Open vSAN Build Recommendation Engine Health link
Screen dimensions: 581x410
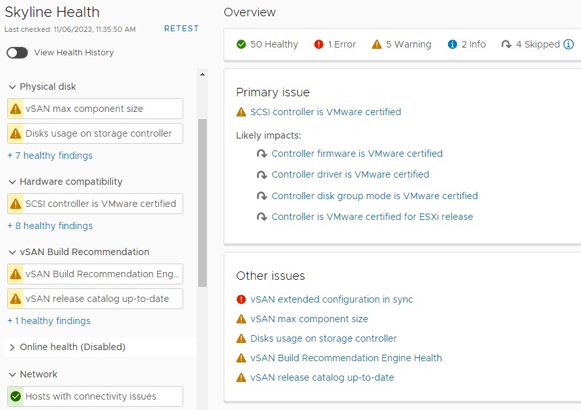[x=346, y=358]
